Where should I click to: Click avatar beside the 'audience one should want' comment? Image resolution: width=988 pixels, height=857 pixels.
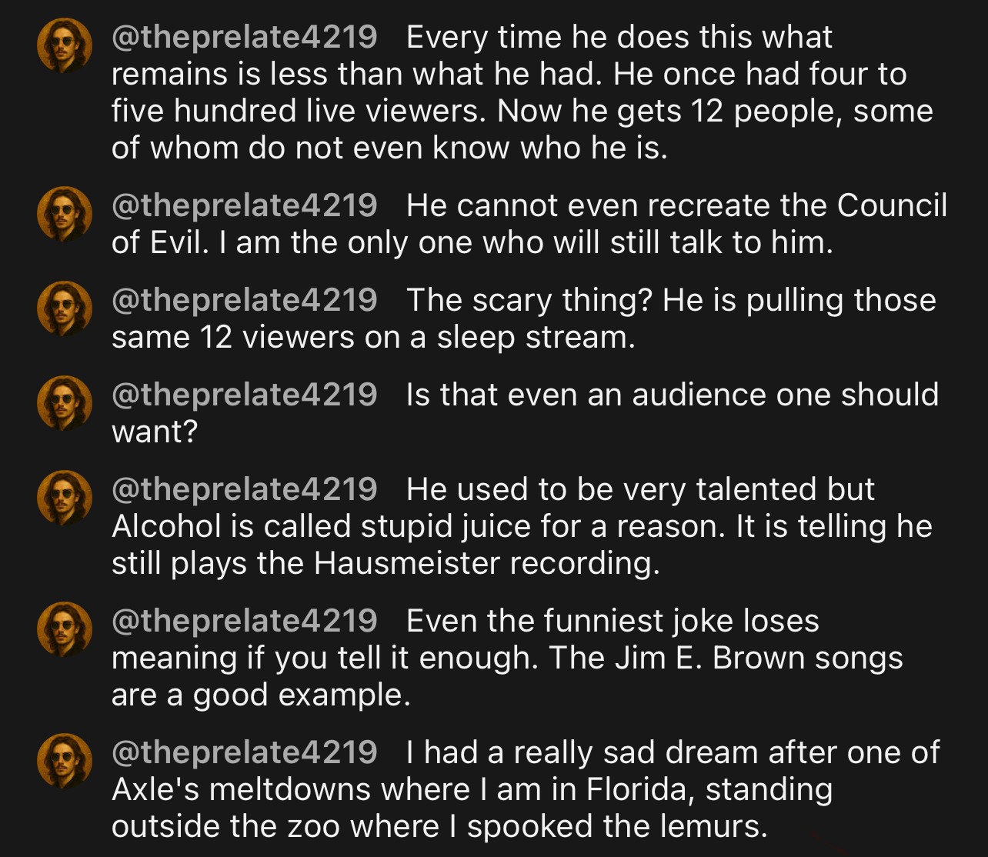pyautogui.click(x=65, y=403)
